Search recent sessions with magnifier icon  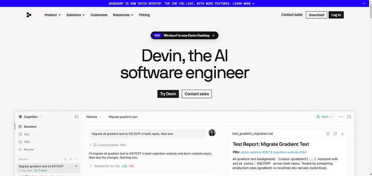click(65, 159)
